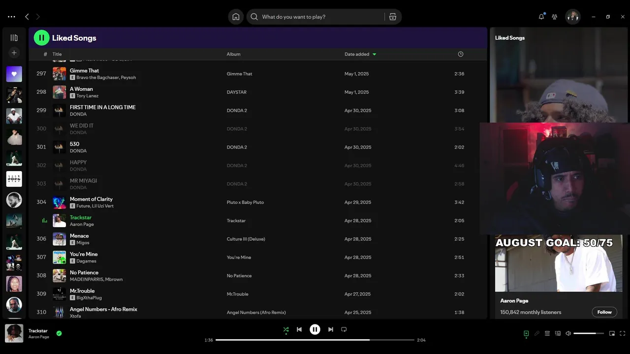Follow Aaron Page with the Follow button
Viewport: 630px width, 354px height.
(x=604, y=312)
